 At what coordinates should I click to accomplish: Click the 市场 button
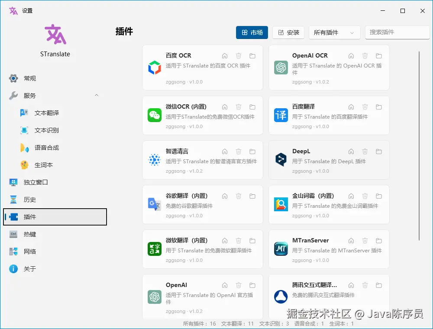[x=252, y=32]
